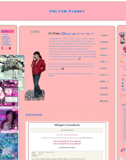Open the blue Miku collage image
Viewport: 126px width, 160px height.
[x=9, y=146]
